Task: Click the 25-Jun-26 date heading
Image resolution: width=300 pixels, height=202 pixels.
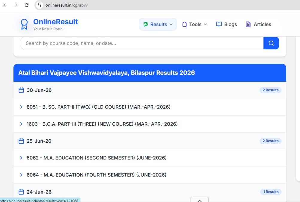Action: pyautogui.click(x=39, y=141)
